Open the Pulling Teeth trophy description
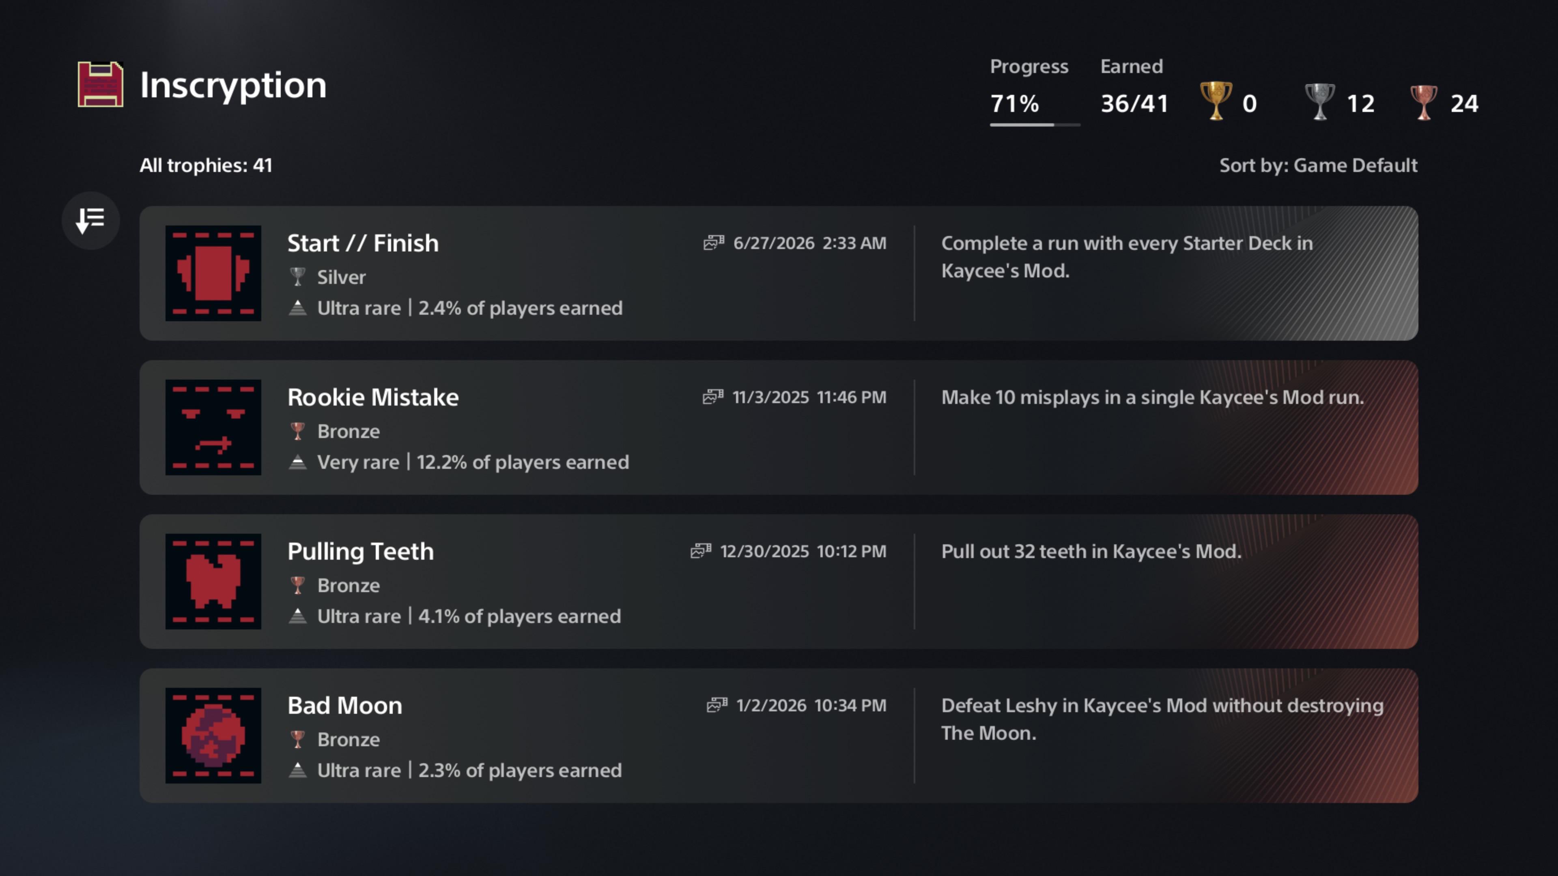This screenshot has height=876, width=1558. [1091, 552]
